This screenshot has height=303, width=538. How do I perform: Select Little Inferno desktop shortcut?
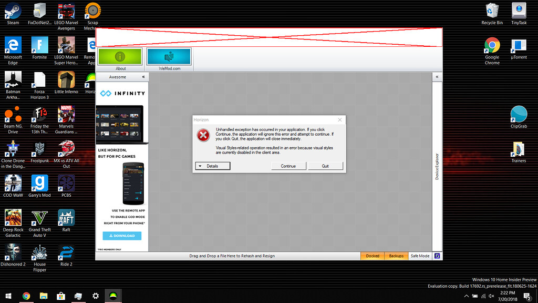pos(66,83)
